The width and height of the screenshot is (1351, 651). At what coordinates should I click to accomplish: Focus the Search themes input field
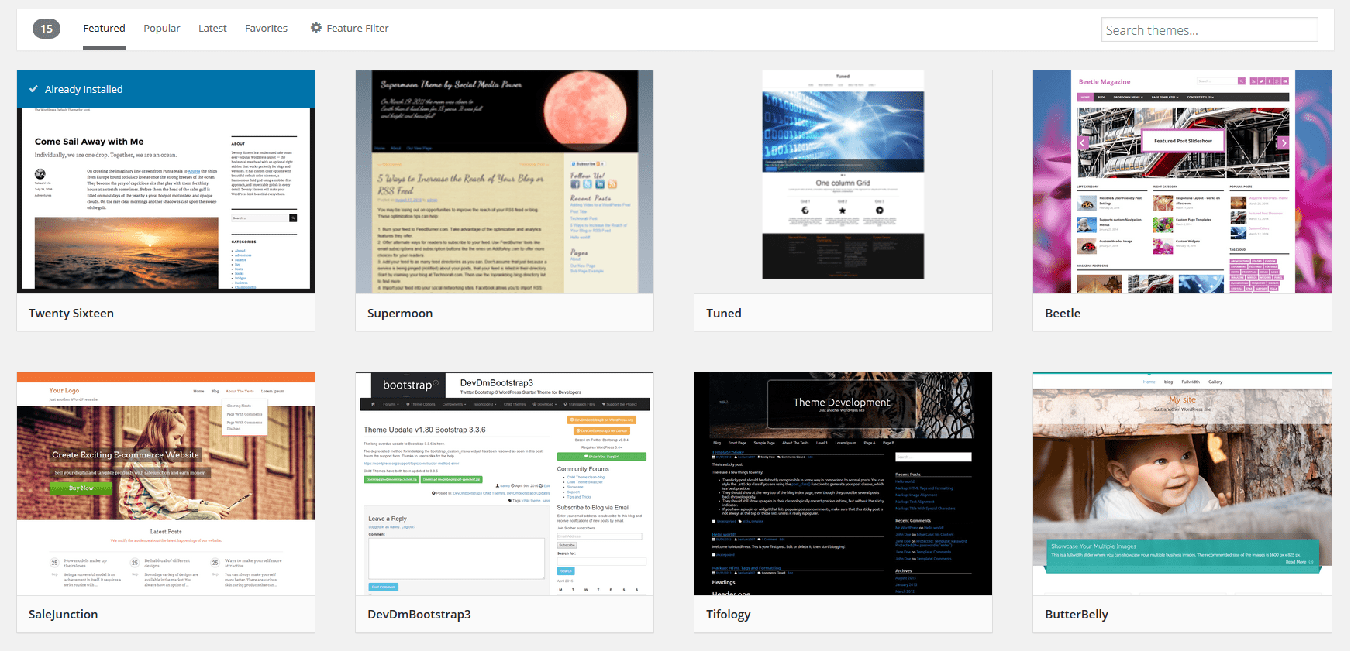tap(1208, 30)
